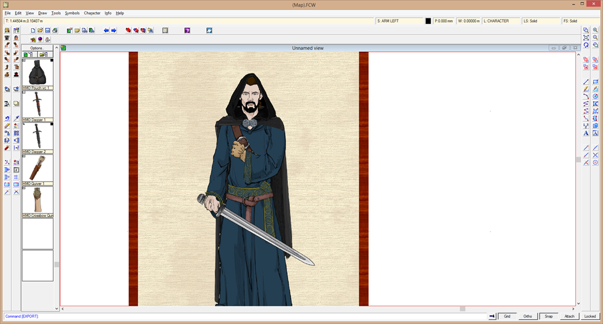The width and height of the screenshot is (603, 324).
Task: Toggle the Attach button
Action: [569, 316]
